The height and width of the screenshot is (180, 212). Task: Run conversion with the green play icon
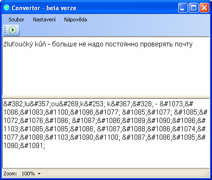coord(13,30)
